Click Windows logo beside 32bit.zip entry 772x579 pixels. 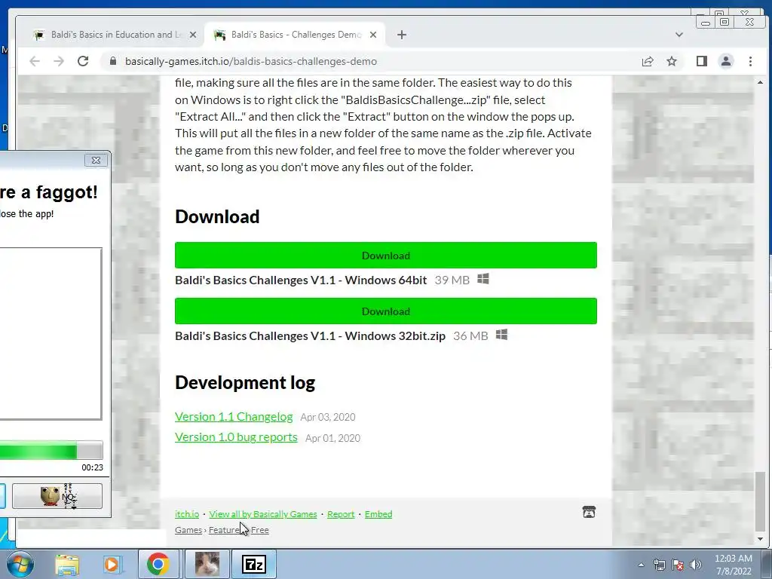click(501, 335)
